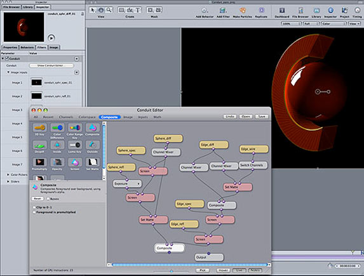Choose the Composite node icon in palette
The width and height of the screenshot is (364, 276).
[92, 128]
